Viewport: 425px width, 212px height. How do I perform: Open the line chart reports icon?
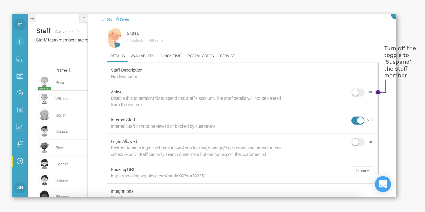(20, 127)
